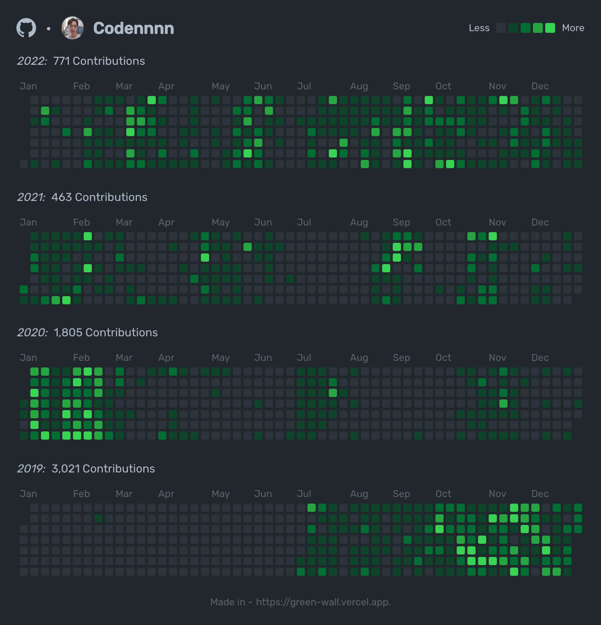Open the Codennnn username link

(x=134, y=28)
